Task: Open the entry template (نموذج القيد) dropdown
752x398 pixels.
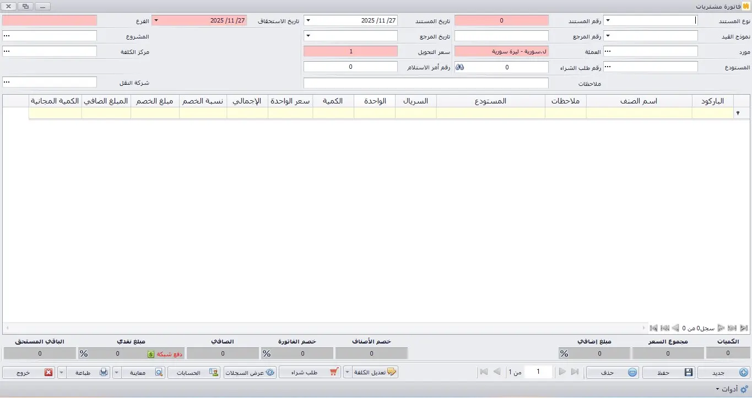Action: click(608, 36)
